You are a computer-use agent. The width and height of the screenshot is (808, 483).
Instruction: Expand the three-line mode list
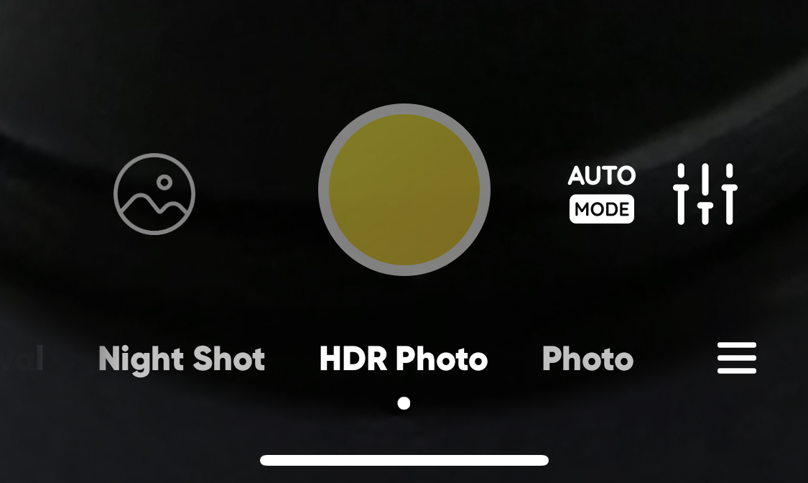[737, 358]
